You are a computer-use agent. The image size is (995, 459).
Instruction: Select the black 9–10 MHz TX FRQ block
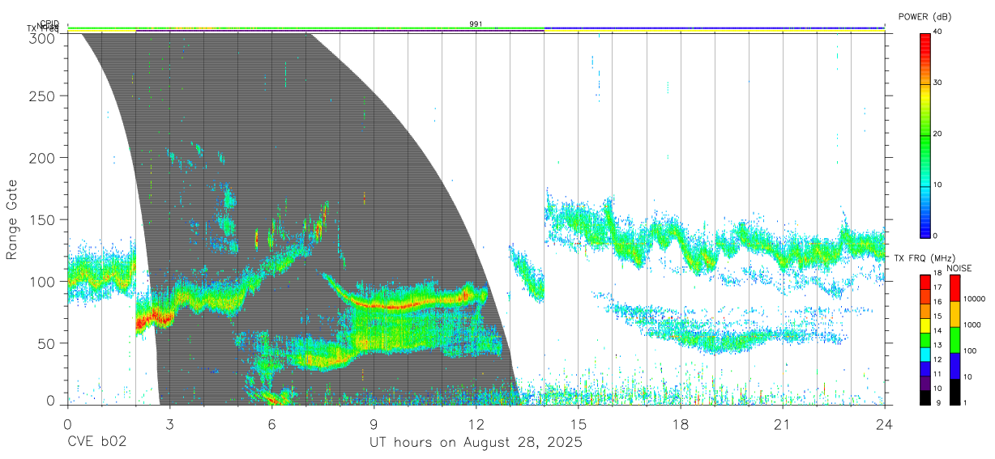[925, 397]
